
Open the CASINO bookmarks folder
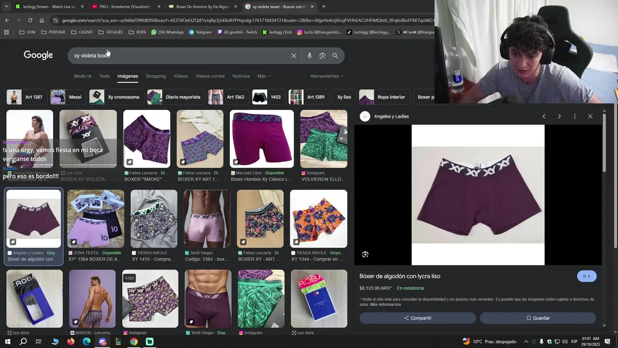click(82, 32)
